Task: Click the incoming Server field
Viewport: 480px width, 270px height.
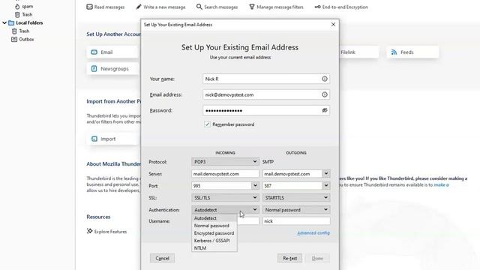Action: click(x=225, y=173)
